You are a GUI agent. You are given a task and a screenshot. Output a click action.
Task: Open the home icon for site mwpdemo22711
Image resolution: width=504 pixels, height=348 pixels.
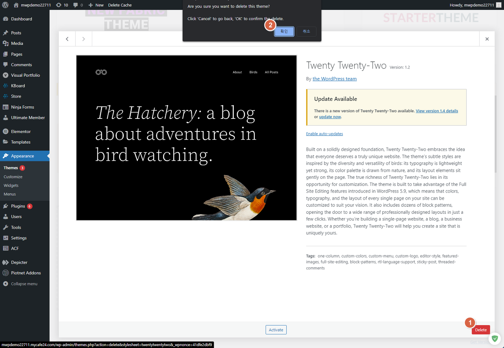16,5
